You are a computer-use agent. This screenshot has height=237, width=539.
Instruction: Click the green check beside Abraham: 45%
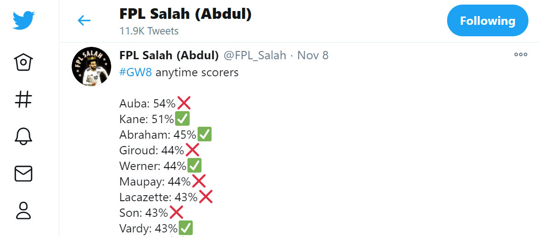[204, 134]
